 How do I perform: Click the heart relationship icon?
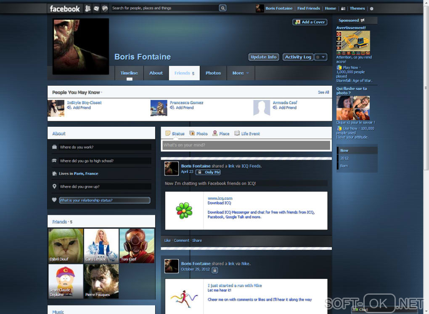point(54,199)
